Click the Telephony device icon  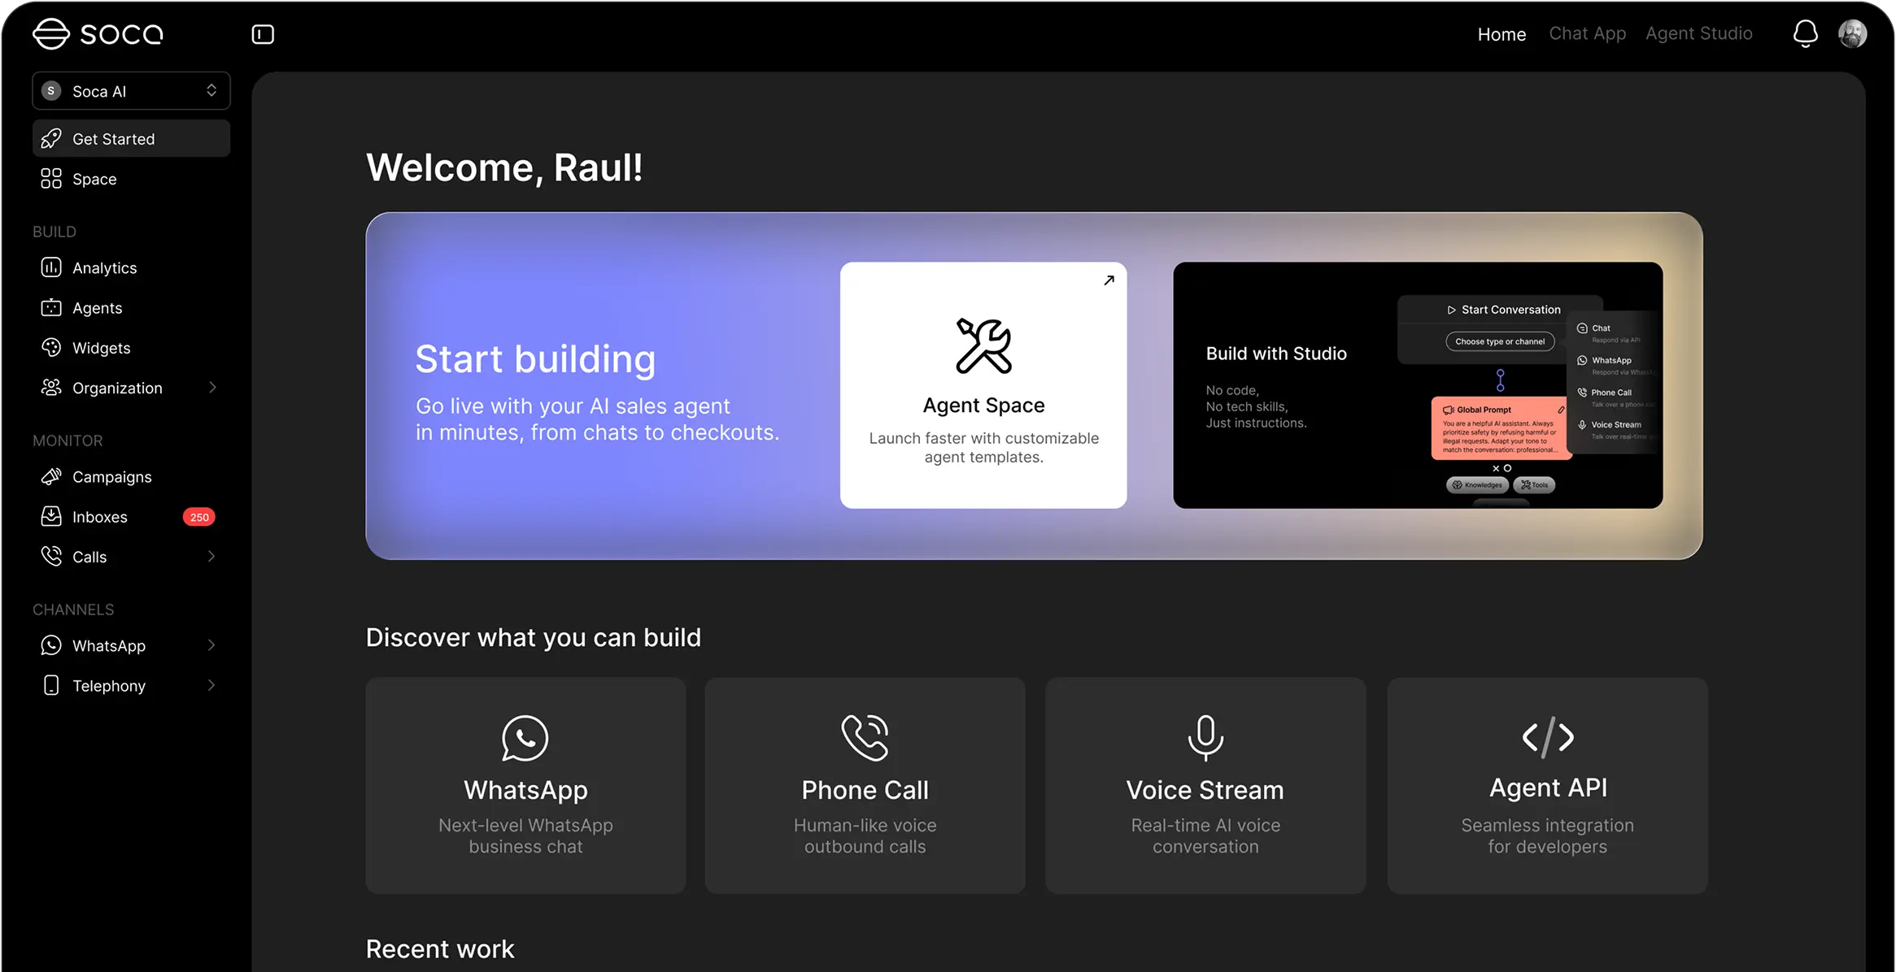click(x=51, y=685)
